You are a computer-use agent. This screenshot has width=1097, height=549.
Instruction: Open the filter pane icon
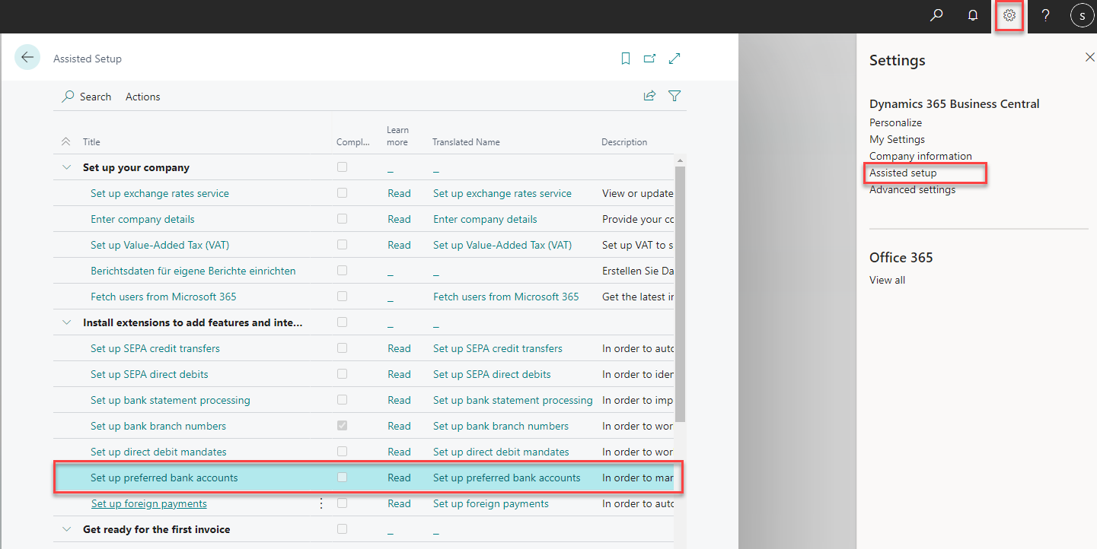tap(674, 96)
